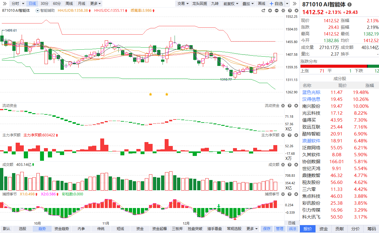The height and width of the screenshot is (233, 379).
Task: Open settings gear of the 捕捞季节 panel
Action: point(283,194)
